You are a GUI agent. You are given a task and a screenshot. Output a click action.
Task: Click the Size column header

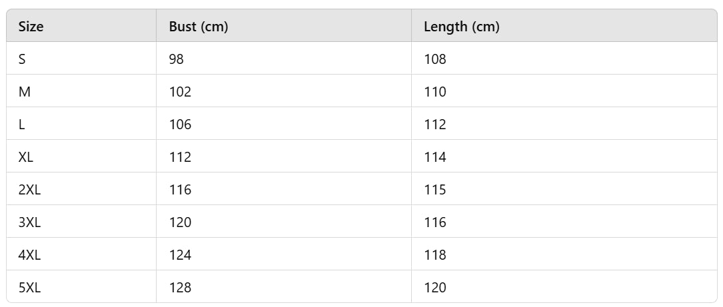click(31, 27)
